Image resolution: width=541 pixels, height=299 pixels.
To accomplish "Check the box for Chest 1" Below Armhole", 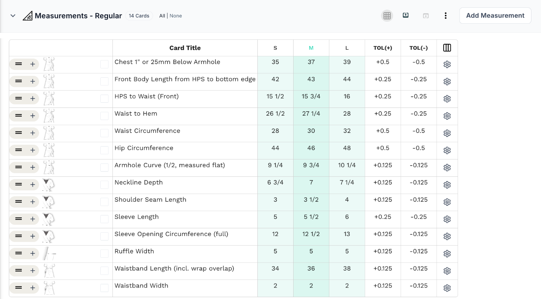I will tap(104, 64).
